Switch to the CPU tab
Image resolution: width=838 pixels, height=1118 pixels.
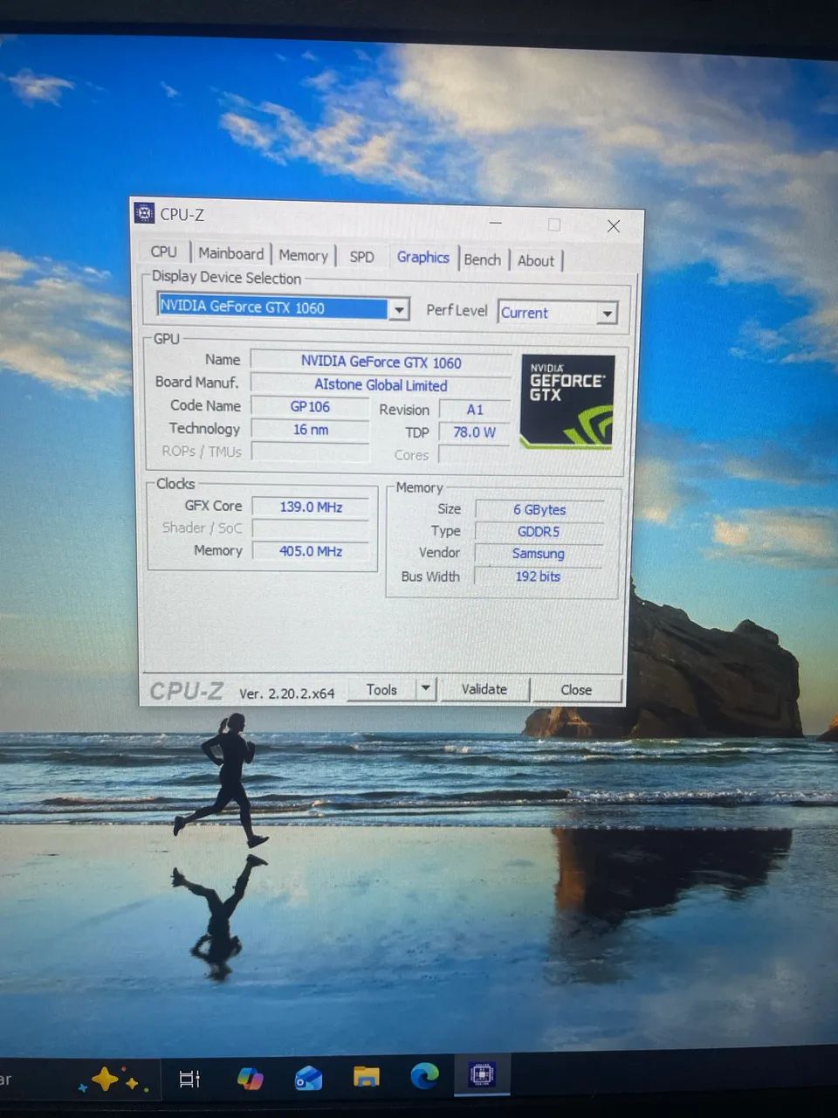(163, 252)
